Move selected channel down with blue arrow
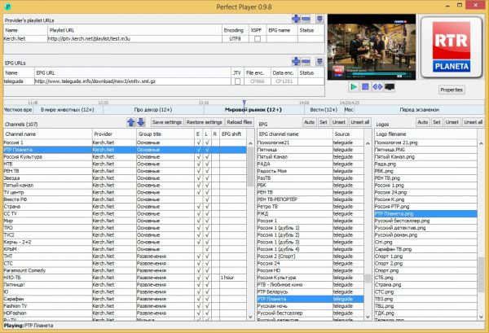489x333 pixels. click(141, 122)
